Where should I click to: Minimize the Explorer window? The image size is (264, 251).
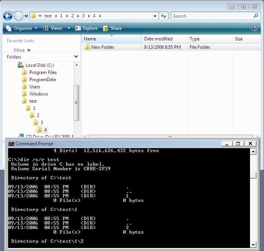point(232,7)
